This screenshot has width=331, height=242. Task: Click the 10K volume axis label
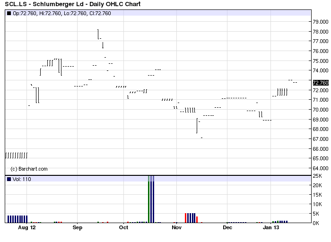tap(317, 204)
